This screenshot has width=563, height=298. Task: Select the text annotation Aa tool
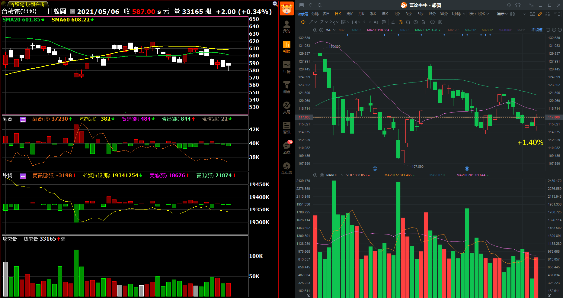376,22
